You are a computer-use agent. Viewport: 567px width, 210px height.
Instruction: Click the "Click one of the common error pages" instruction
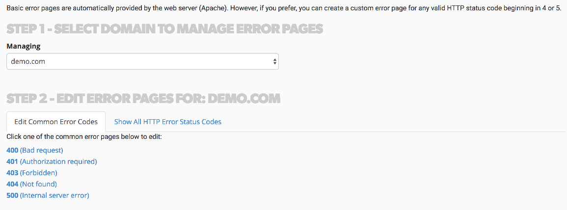[84, 136]
